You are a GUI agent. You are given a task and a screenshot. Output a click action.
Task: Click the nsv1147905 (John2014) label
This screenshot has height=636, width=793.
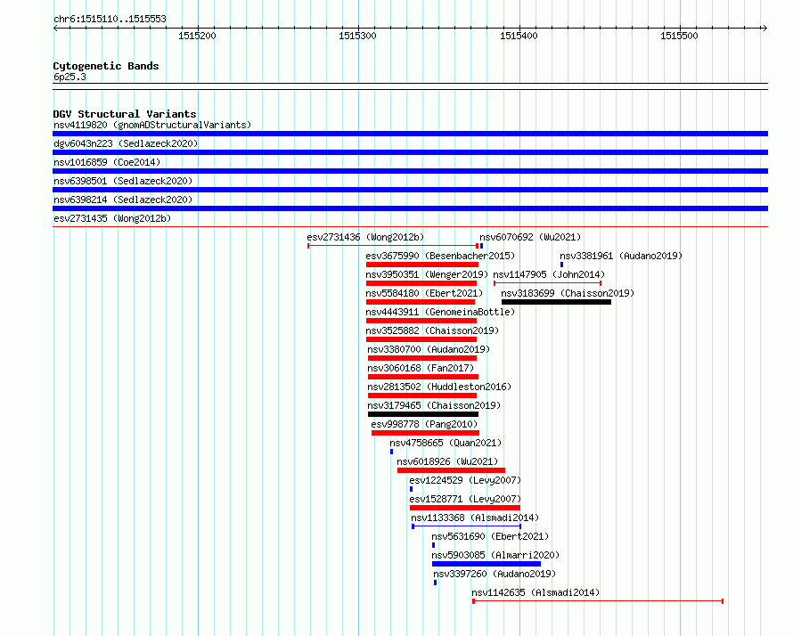(549, 274)
